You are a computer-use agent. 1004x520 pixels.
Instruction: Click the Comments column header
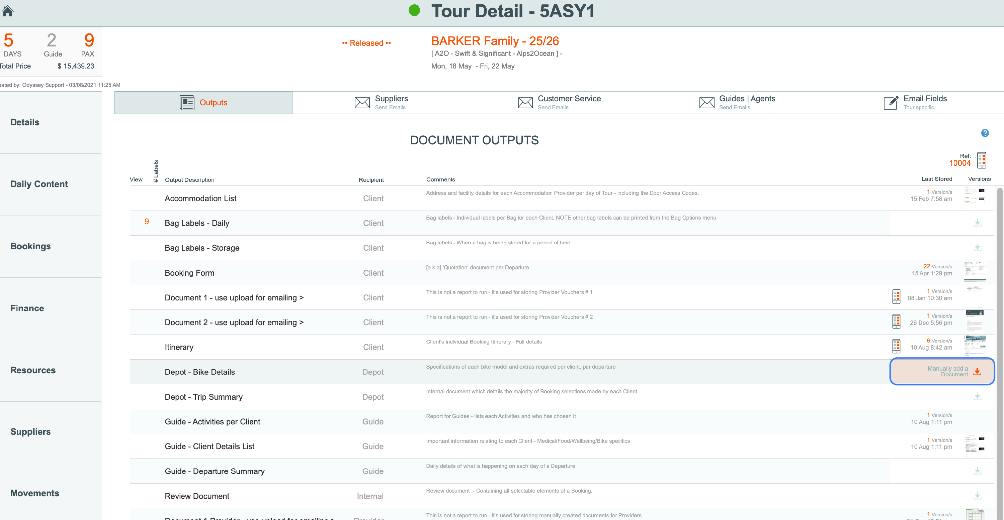coord(440,179)
